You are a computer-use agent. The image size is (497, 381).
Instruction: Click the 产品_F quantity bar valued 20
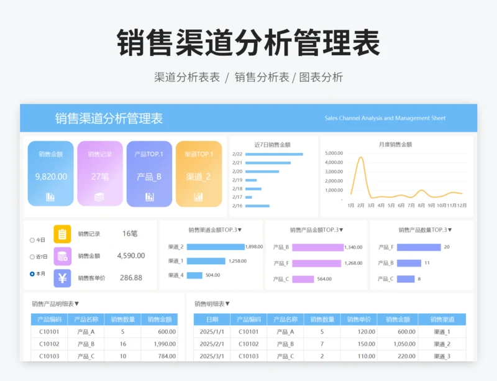[x=419, y=247]
